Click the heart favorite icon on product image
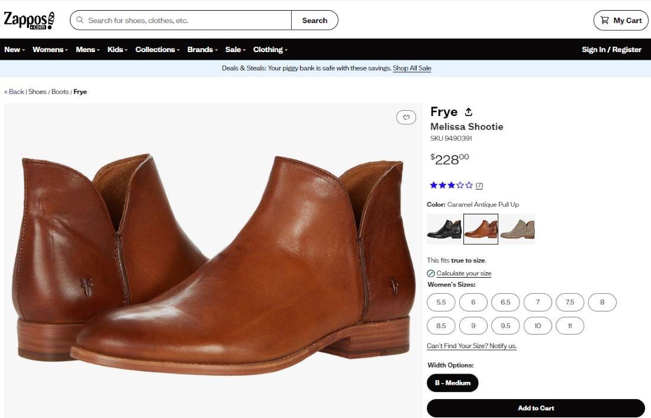Viewport: 651px width, 418px height. 406,118
